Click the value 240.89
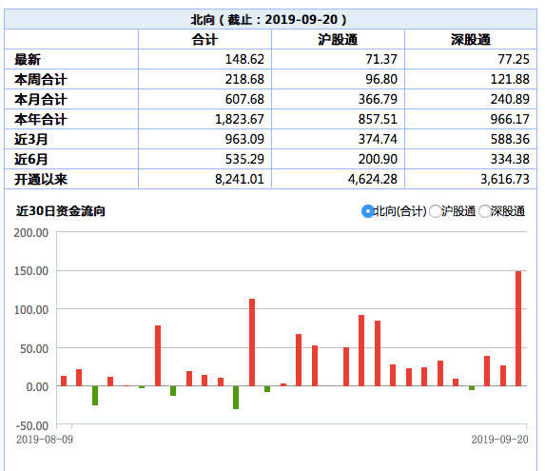The height and width of the screenshot is (471, 545). (510, 99)
